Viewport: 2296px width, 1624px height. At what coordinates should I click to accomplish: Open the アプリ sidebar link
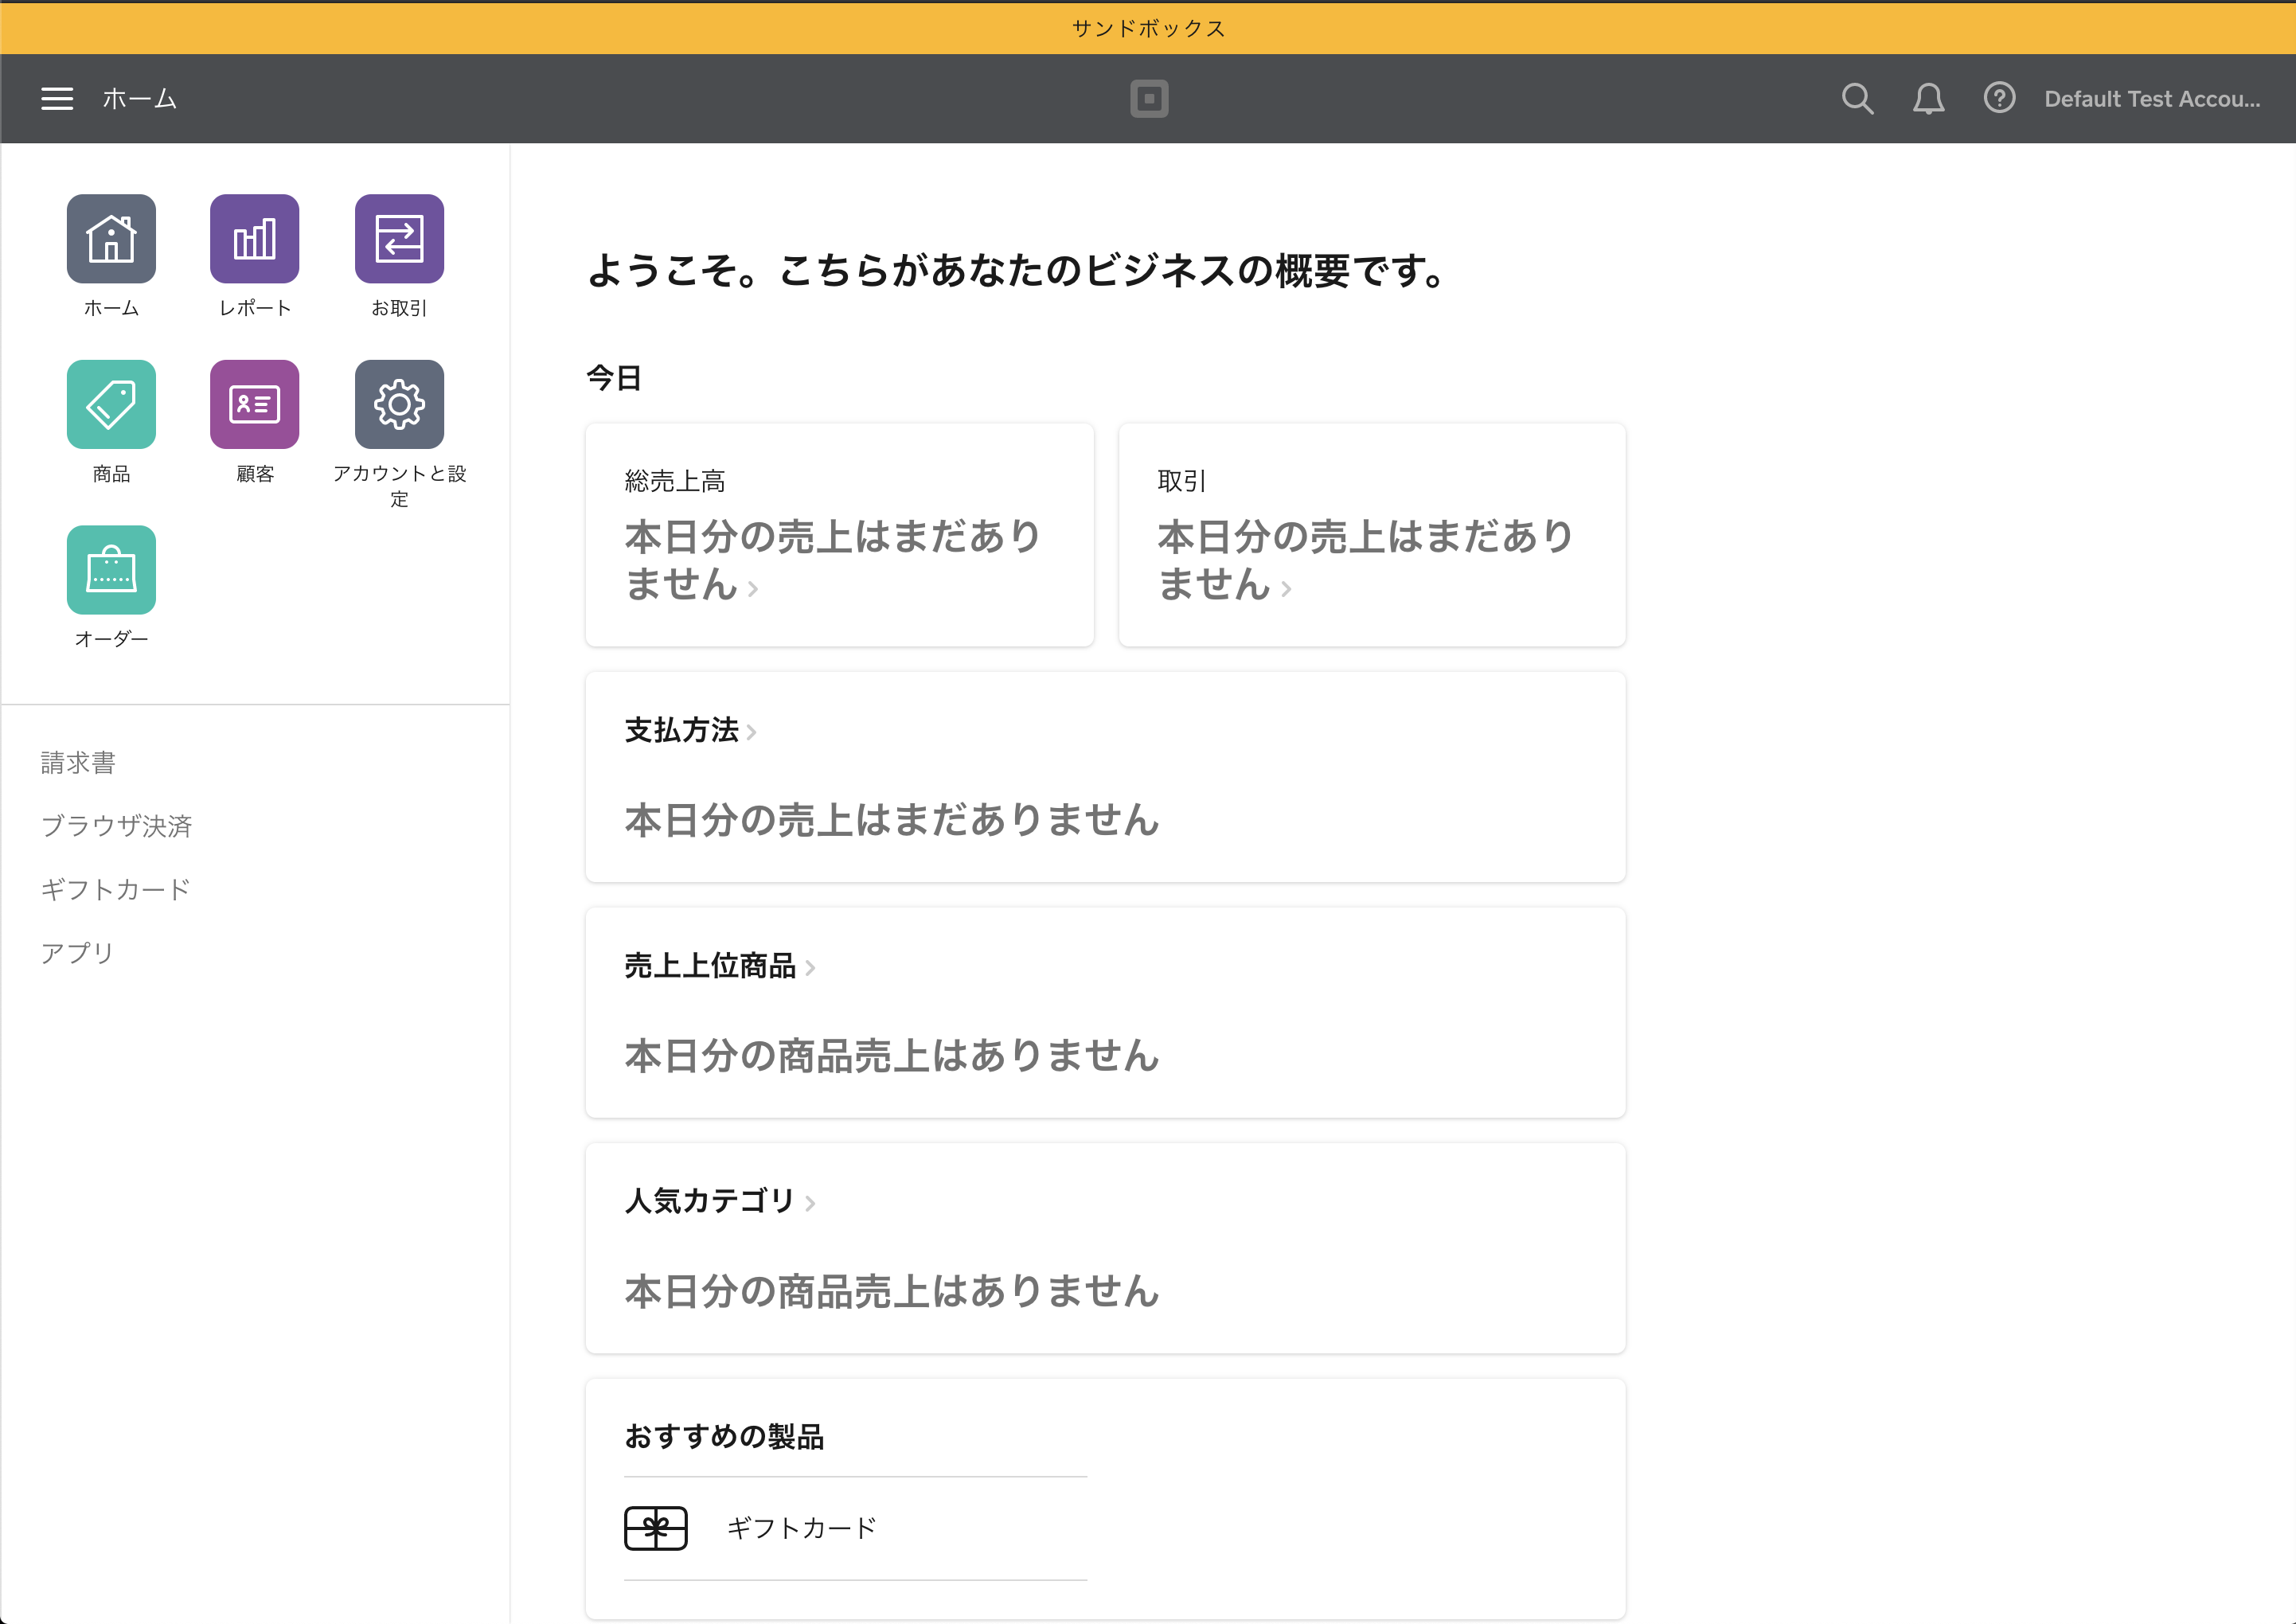tap(77, 953)
